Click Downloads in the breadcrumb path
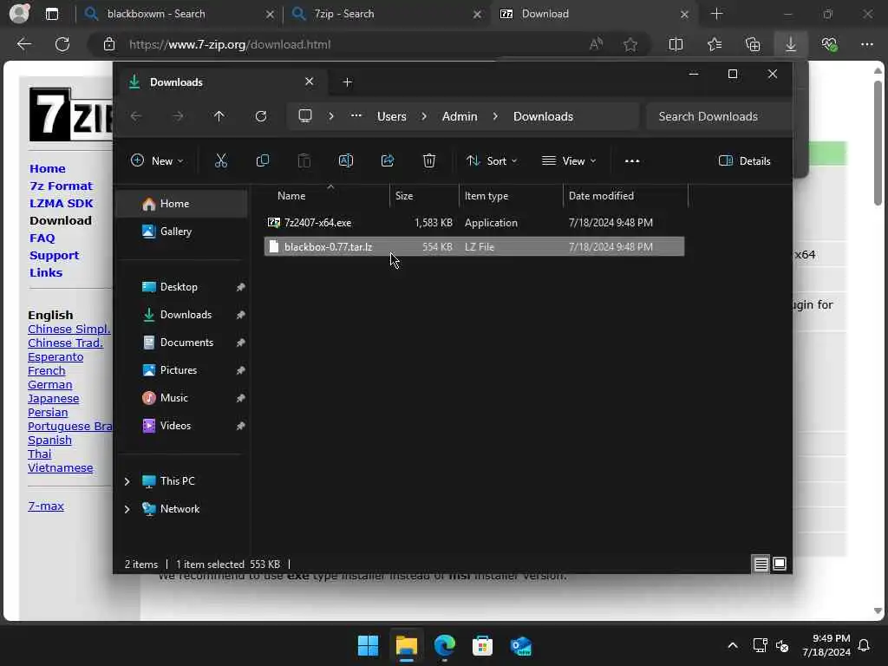This screenshot has height=666, width=888. [543, 116]
